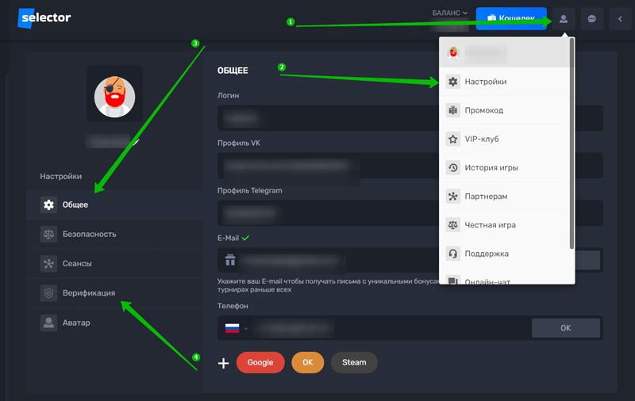Open Безопасность settings tab

click(114, 235)
